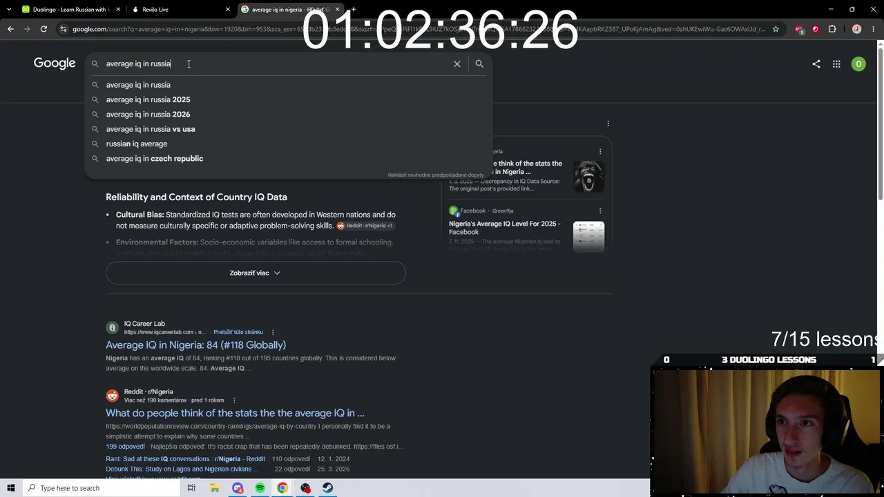Choose suggestion 'average iq in russia'
Screen dimensions: 884x497
[289, 85]
